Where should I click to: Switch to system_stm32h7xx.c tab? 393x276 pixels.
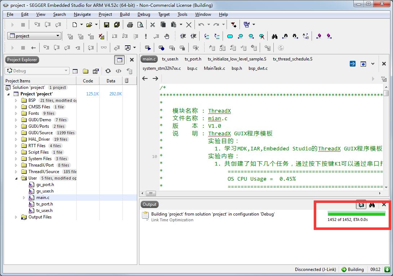coord(162,68)
